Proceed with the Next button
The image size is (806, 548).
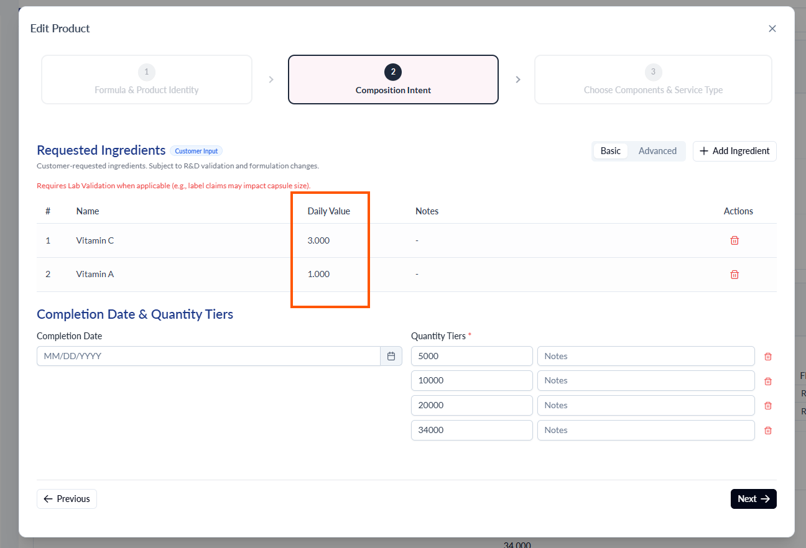pyautogui.click(x=754, y=499)
